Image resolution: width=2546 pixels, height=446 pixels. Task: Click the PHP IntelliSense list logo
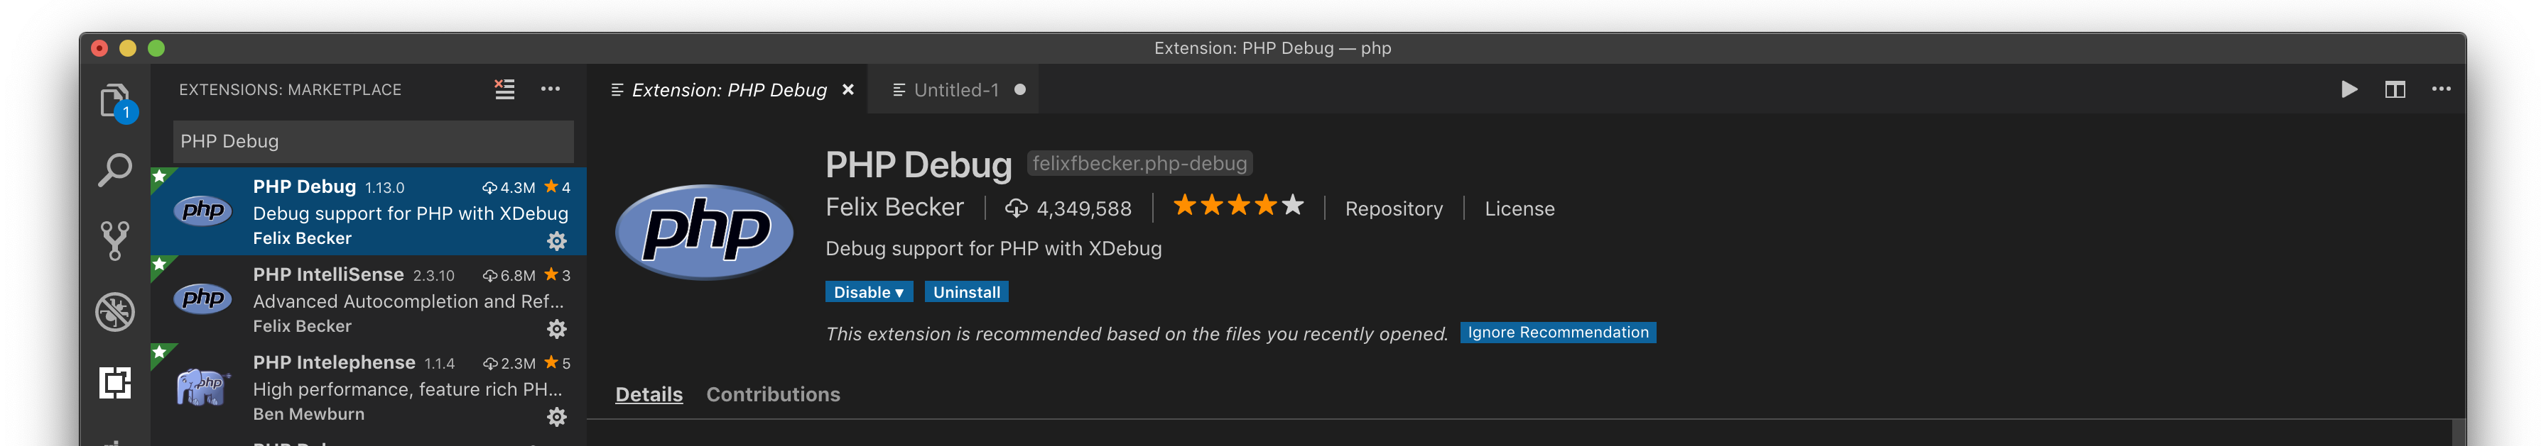(204, 298)
